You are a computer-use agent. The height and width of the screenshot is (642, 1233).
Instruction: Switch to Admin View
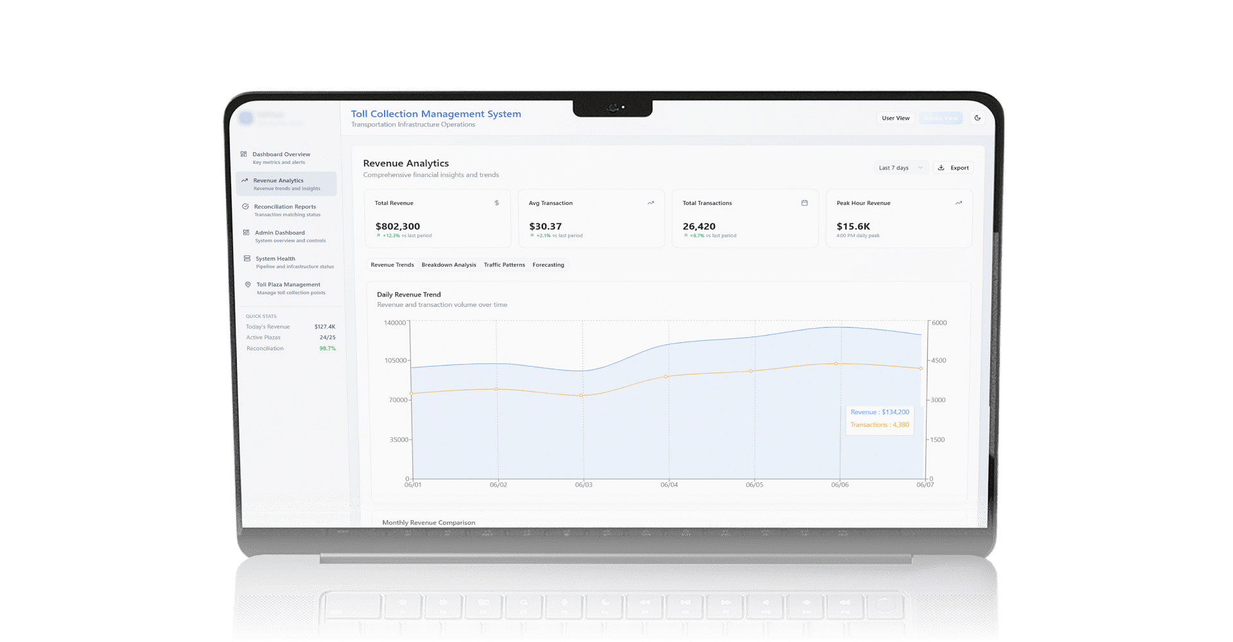point(941,118)
